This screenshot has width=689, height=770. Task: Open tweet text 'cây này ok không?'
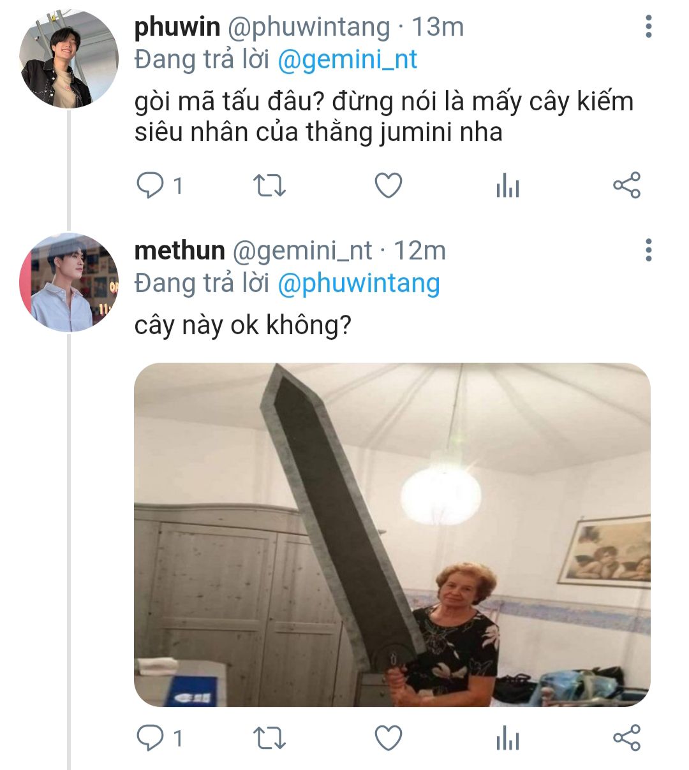point(242,325)
